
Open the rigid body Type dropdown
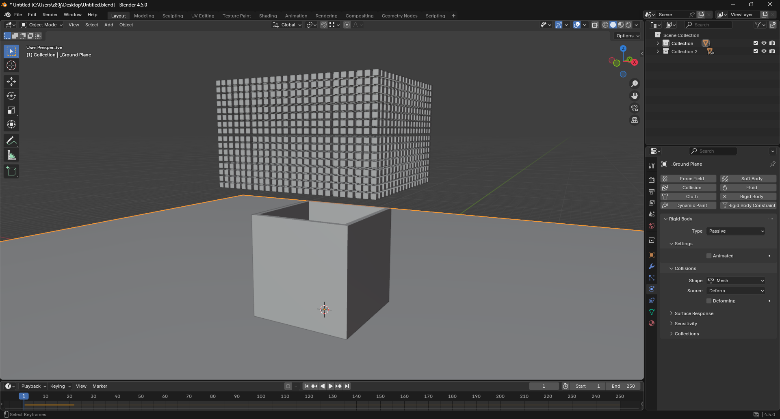736,231
